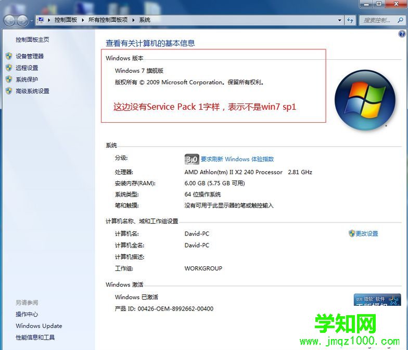Open 远程设置 from the sidebar
Image resolution: width=408 pixels, height=350 pixels.
coord(27,68)
